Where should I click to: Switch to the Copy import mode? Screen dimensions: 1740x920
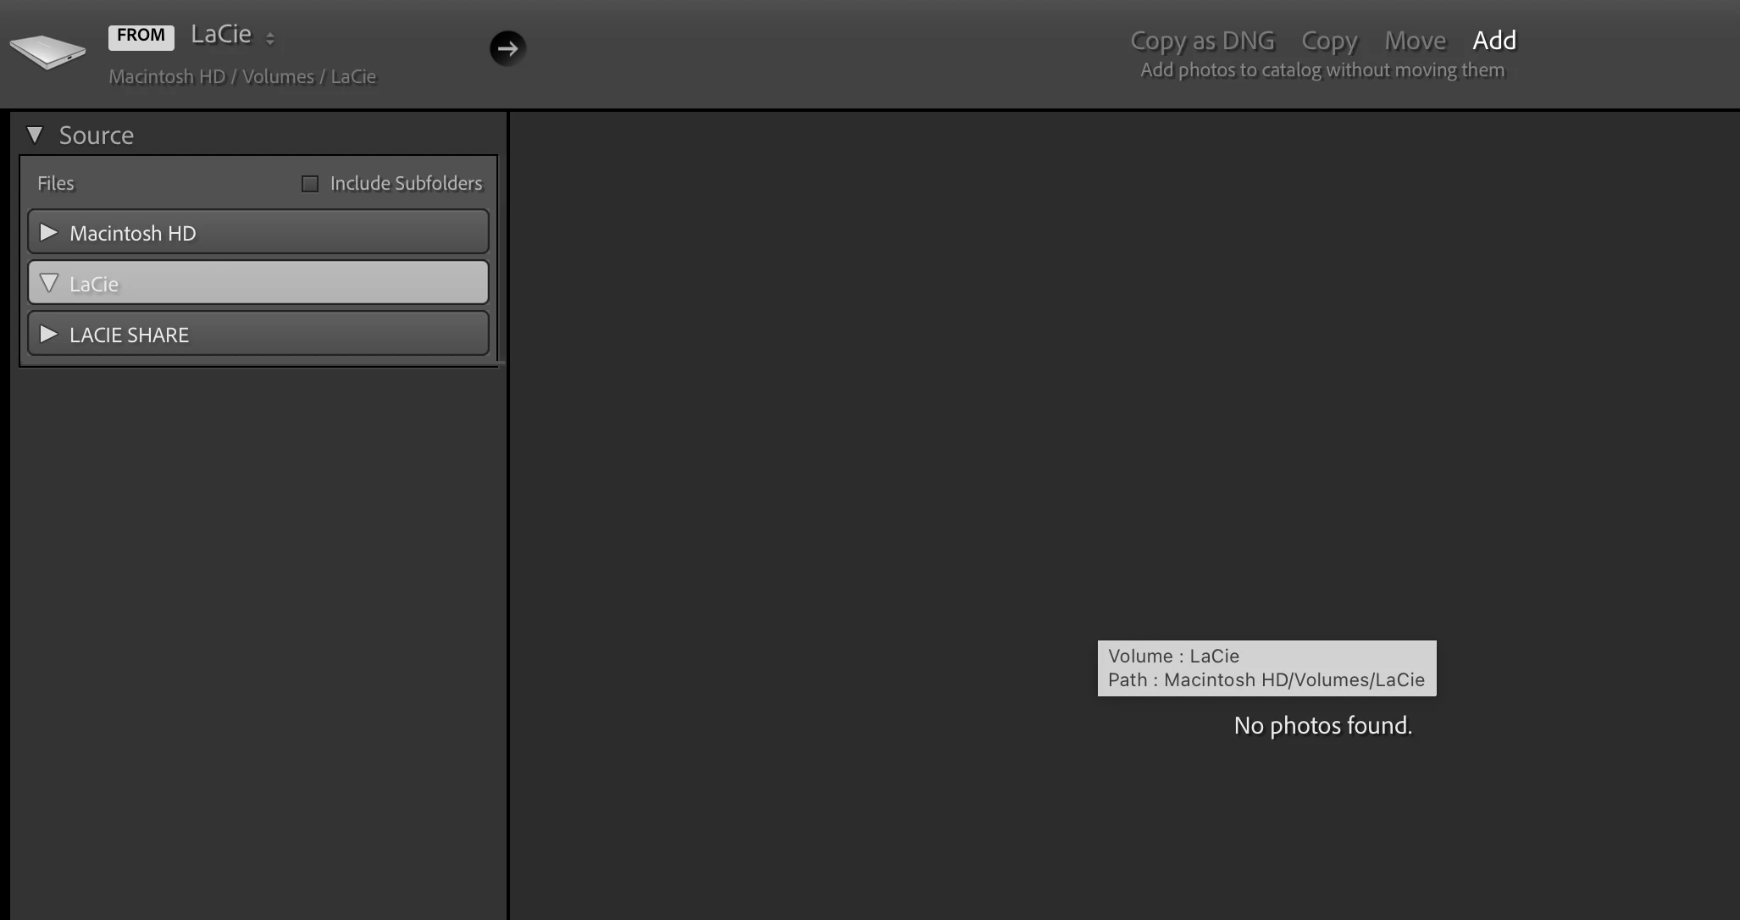coord(1329,40)
